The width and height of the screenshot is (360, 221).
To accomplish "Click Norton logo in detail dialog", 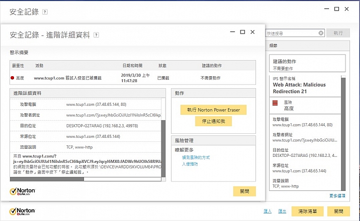I will point(22,191).
